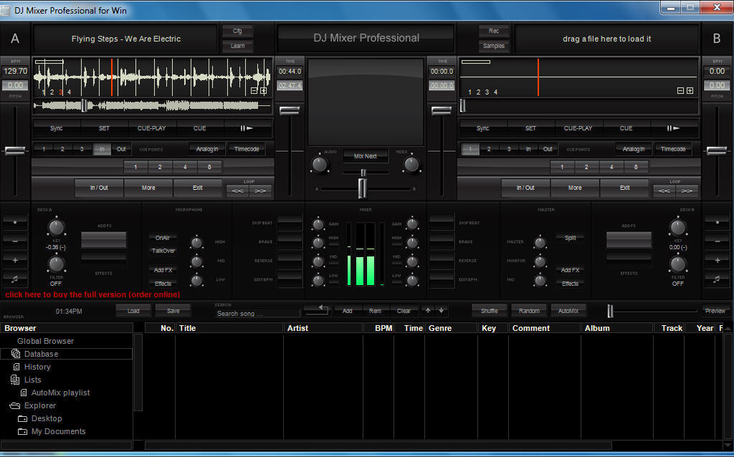The width and height of the screenshot is (734, 457).
Task: Click the minus button on the far left panel
Action: click(15, 241)
